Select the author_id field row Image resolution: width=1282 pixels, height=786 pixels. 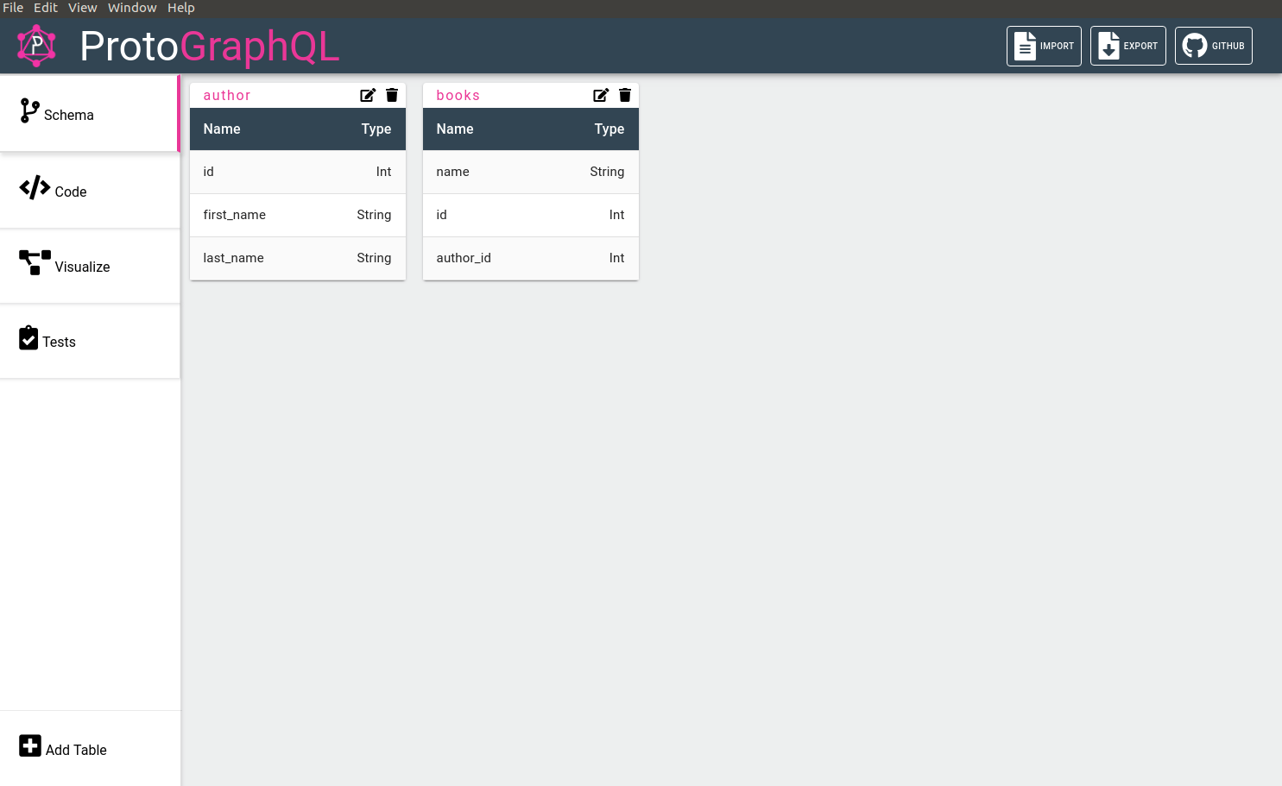[x=531, y=258]
